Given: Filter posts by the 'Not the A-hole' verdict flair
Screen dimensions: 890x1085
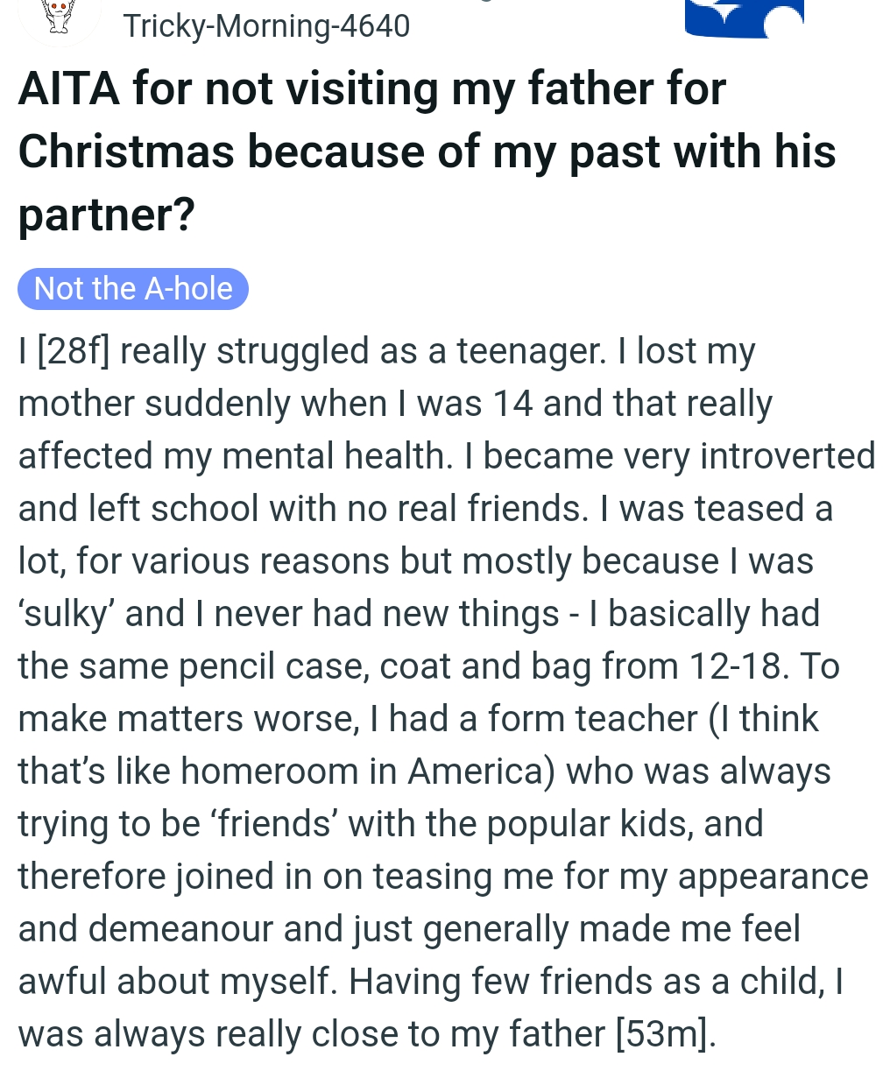Looking at the screenshot, I should tap(132, 288).
